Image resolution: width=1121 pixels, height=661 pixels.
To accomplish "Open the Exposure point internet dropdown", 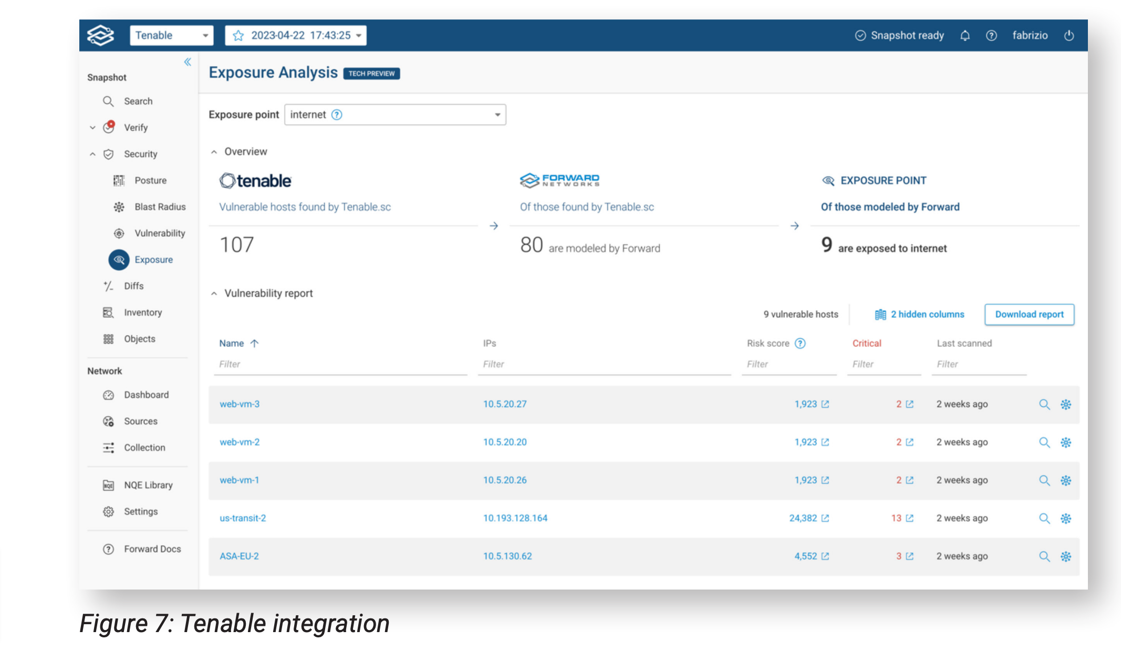I will point(395,115).
